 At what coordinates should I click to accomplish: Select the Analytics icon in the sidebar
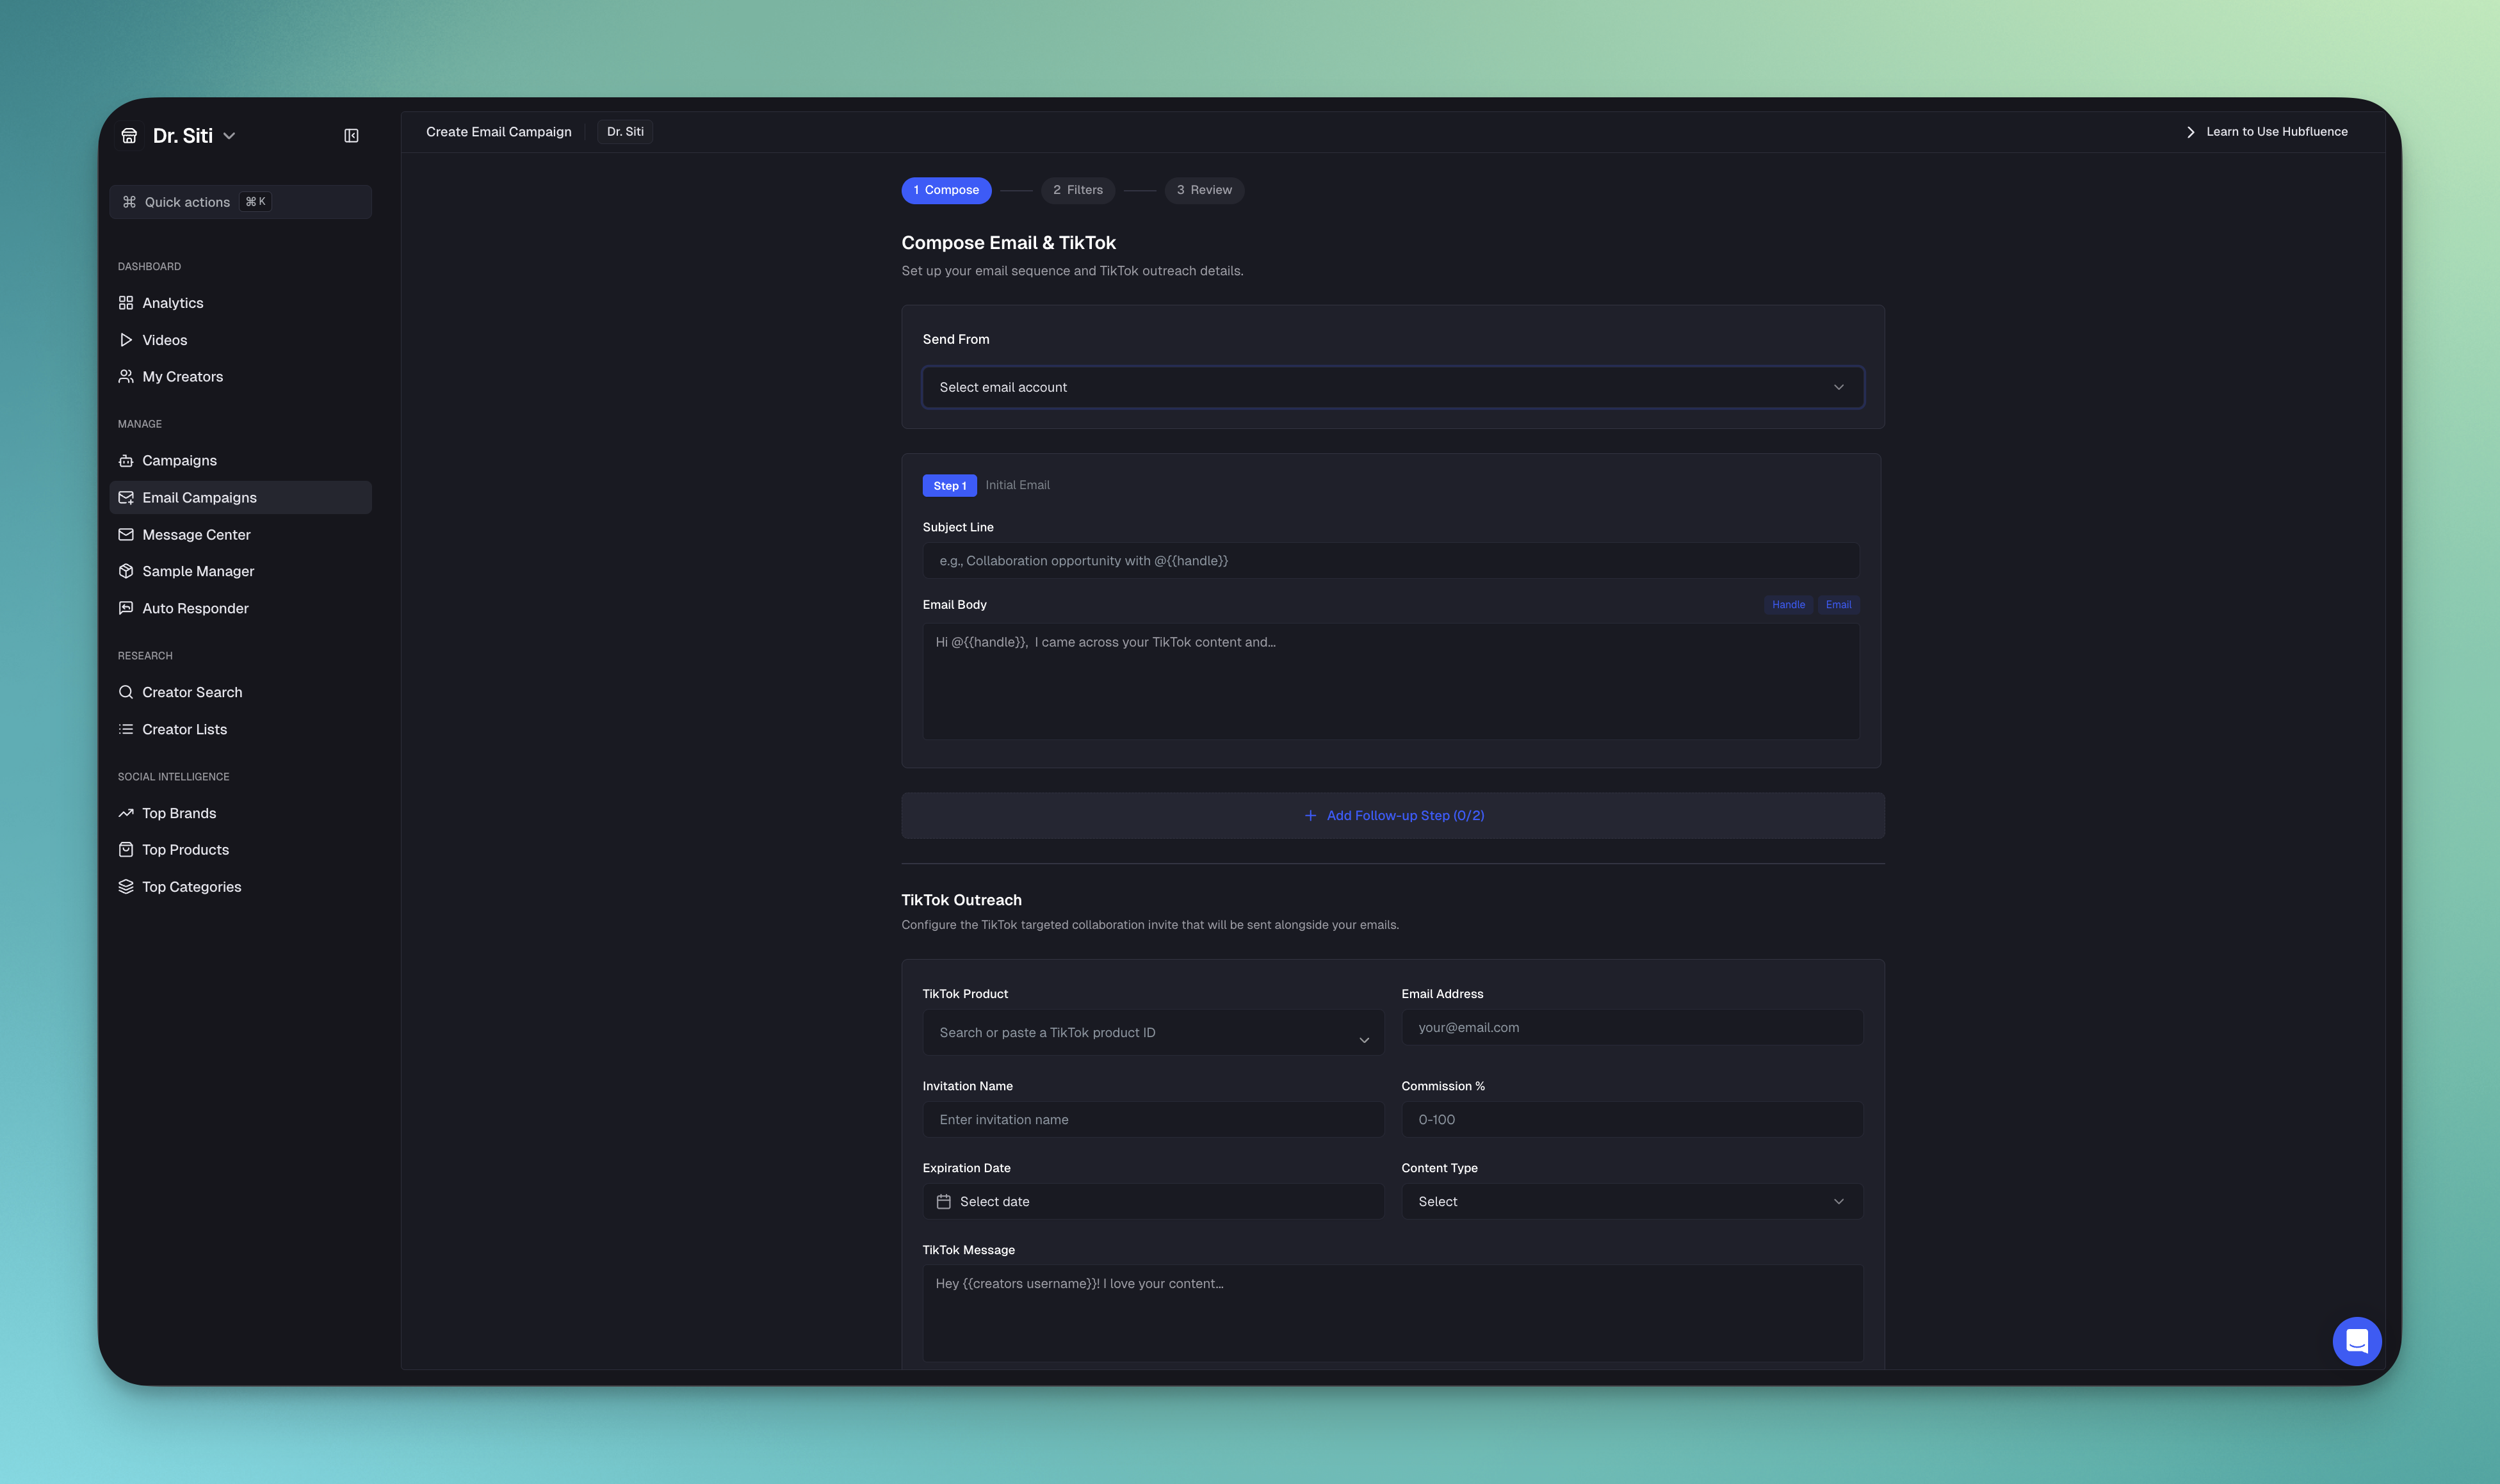tap(126, 302)
